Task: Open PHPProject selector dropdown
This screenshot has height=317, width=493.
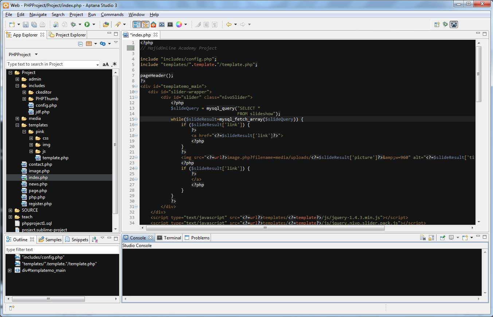Action: tap(36, 55)
